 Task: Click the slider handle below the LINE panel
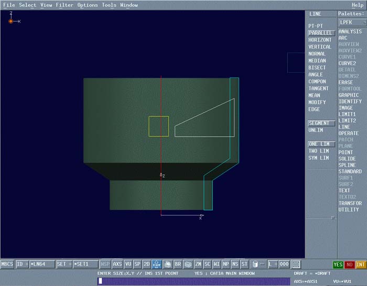point(332,217)
